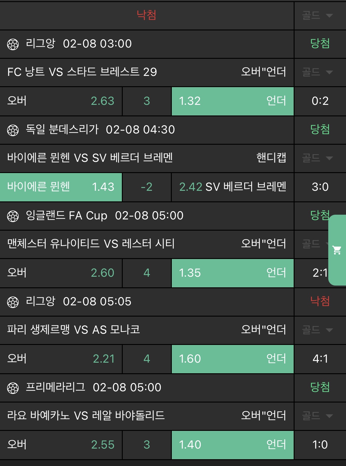
Task: Click the red 낙첨 header label
Action: 146,15
